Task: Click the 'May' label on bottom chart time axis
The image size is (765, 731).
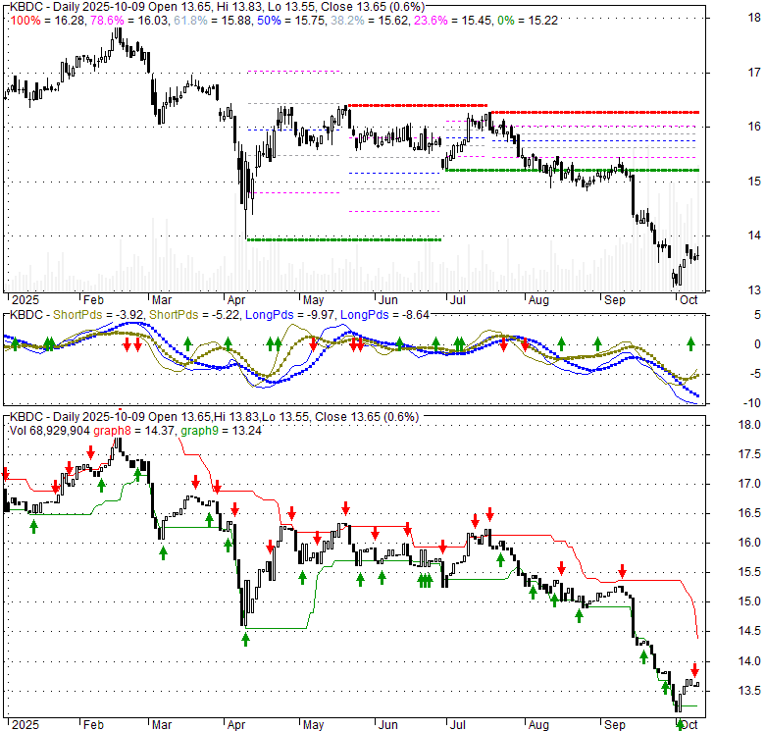Action: (313, 725)
